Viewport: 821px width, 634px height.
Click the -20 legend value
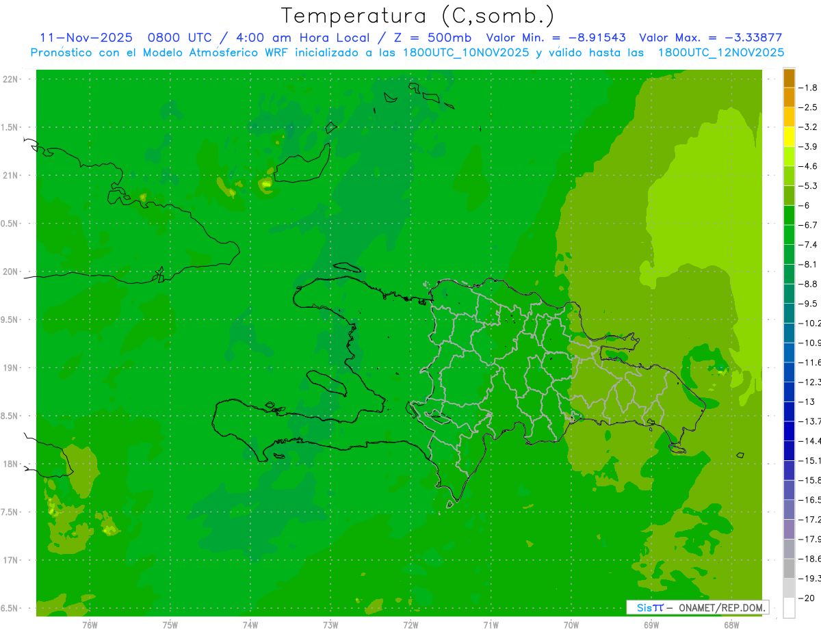807,598
